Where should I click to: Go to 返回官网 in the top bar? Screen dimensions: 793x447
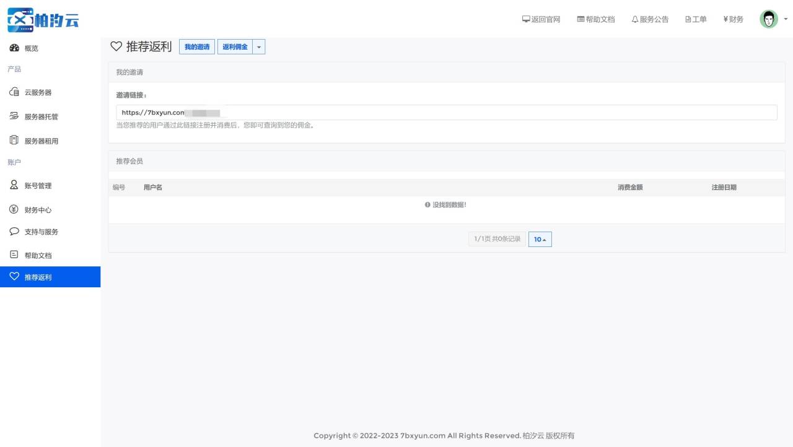(541, 19)
